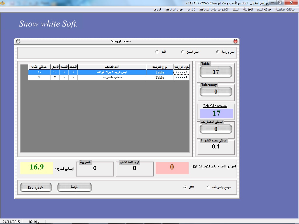Click the pink service total field showing 0
Viewport: 299px width, 224px height.
click(x=172, y=167)
